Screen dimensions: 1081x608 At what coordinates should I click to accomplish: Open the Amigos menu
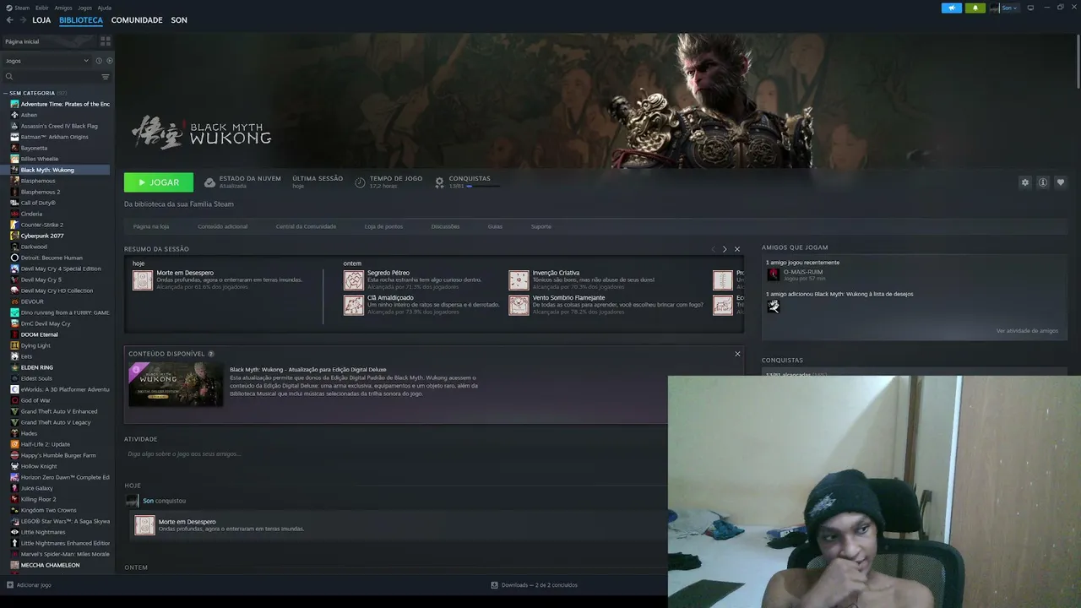[x=63, y=8]
